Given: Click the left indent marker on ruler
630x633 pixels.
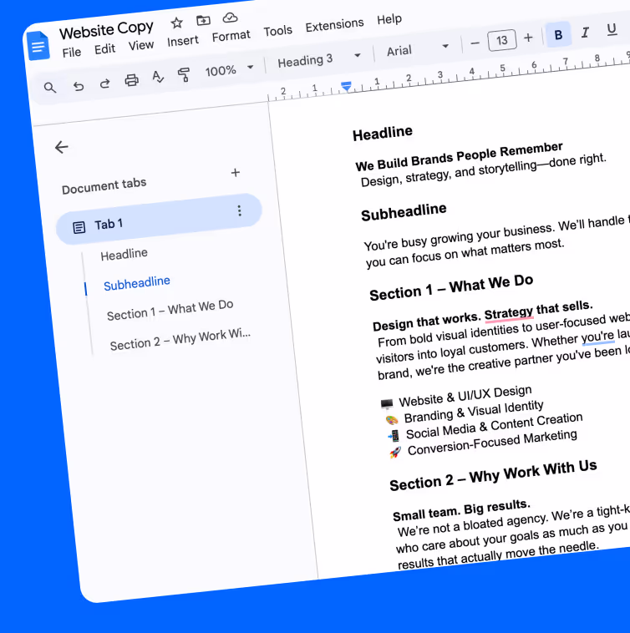Looking at the screenshot, I should [346, 86].
